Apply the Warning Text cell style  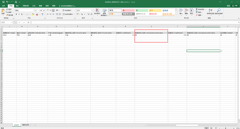[x=155, y=14]
